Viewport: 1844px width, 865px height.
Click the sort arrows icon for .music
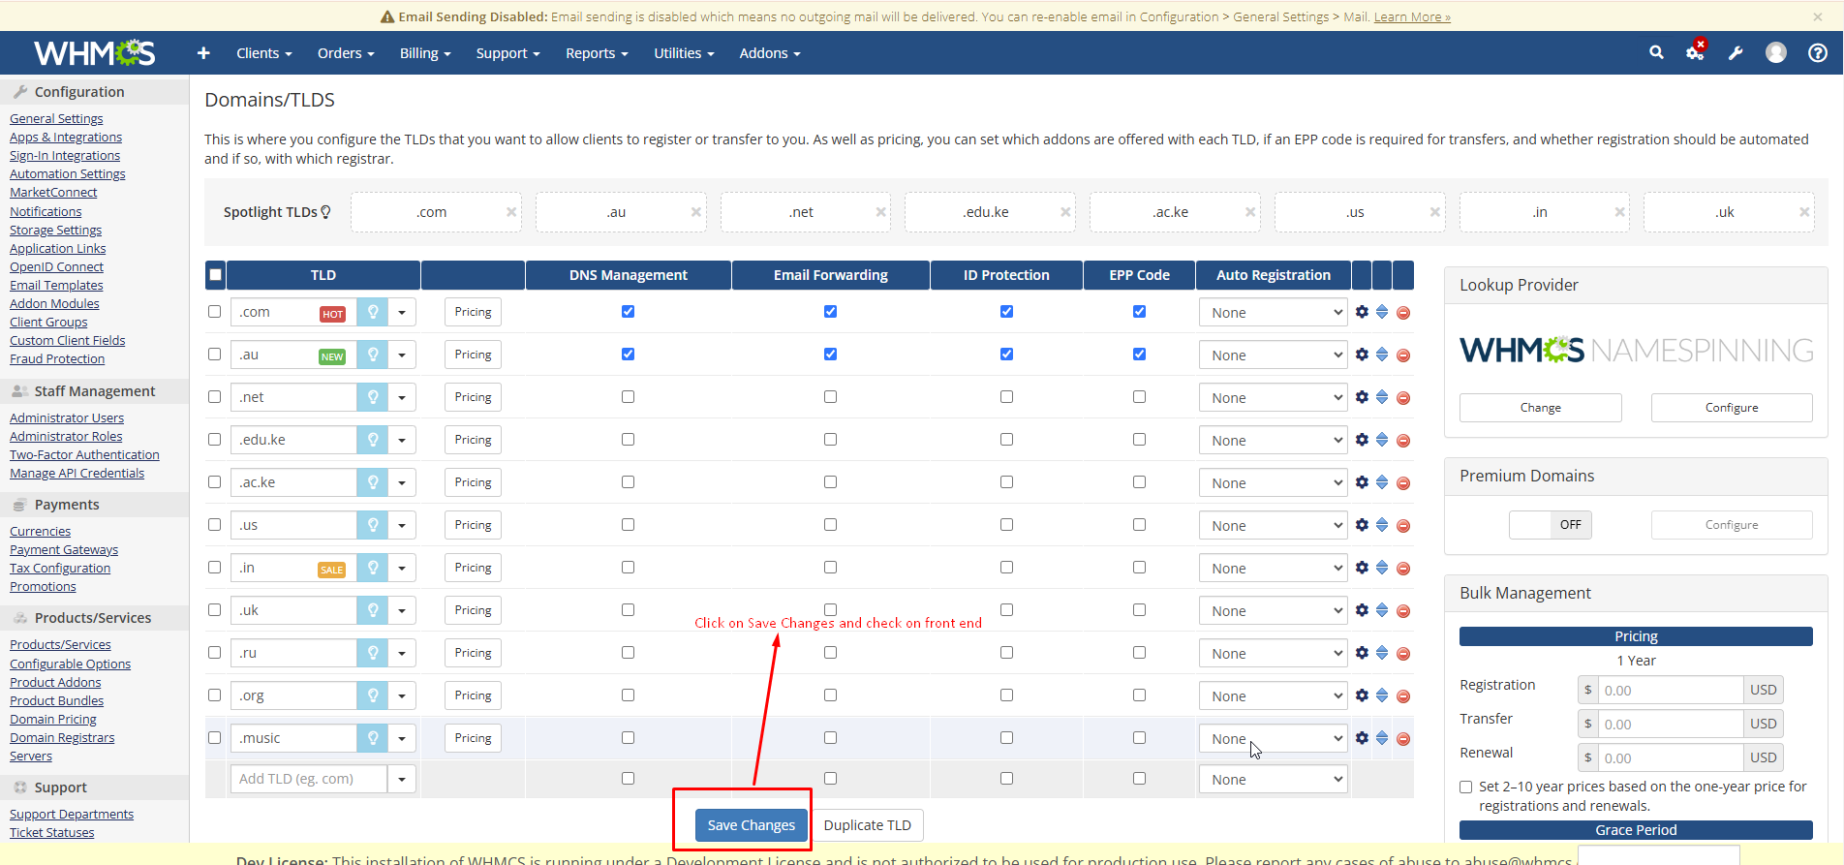(1382, 738)
